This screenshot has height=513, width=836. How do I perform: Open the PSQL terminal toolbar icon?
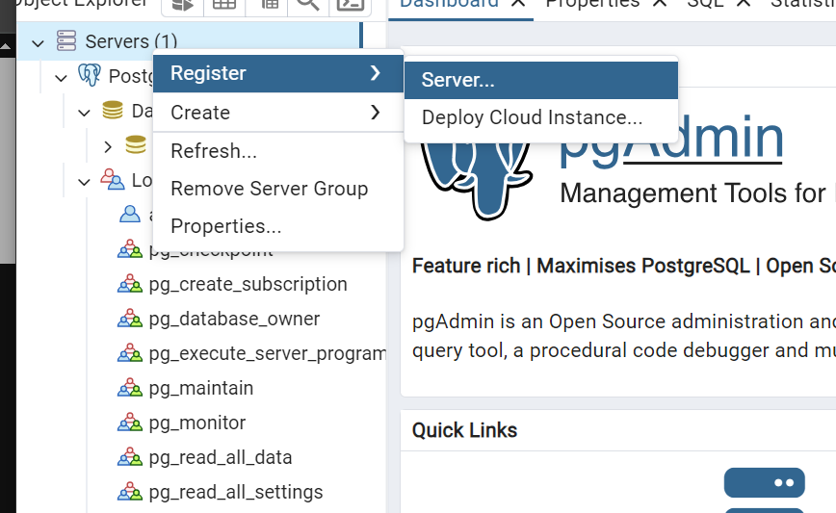click(351, 5)
